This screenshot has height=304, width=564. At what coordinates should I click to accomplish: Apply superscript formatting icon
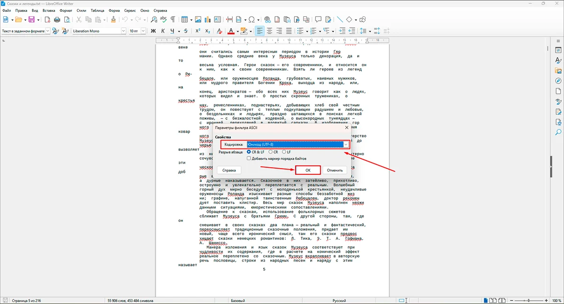(198, 31)
